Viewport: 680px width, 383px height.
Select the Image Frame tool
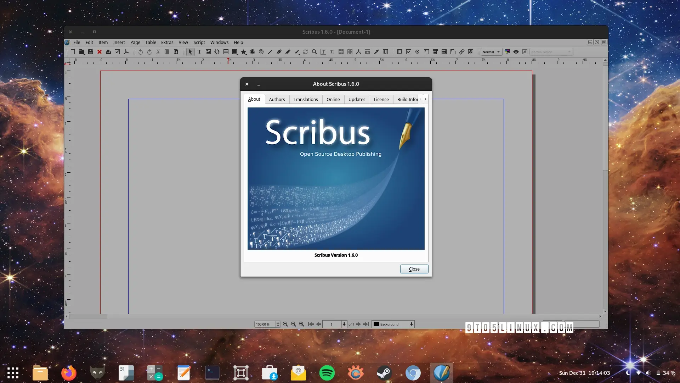[208, 52]
